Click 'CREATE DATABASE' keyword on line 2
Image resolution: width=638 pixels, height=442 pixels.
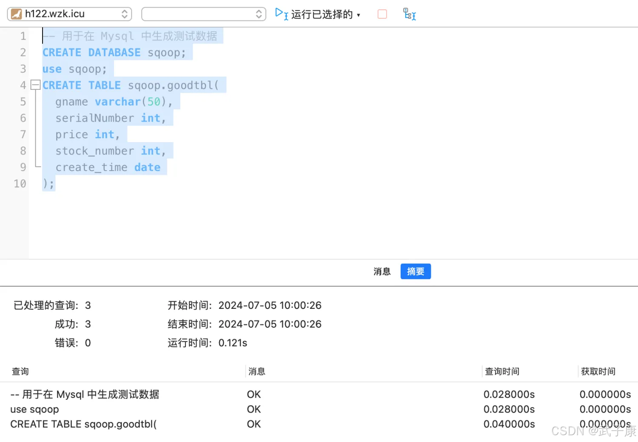point(91,53)
